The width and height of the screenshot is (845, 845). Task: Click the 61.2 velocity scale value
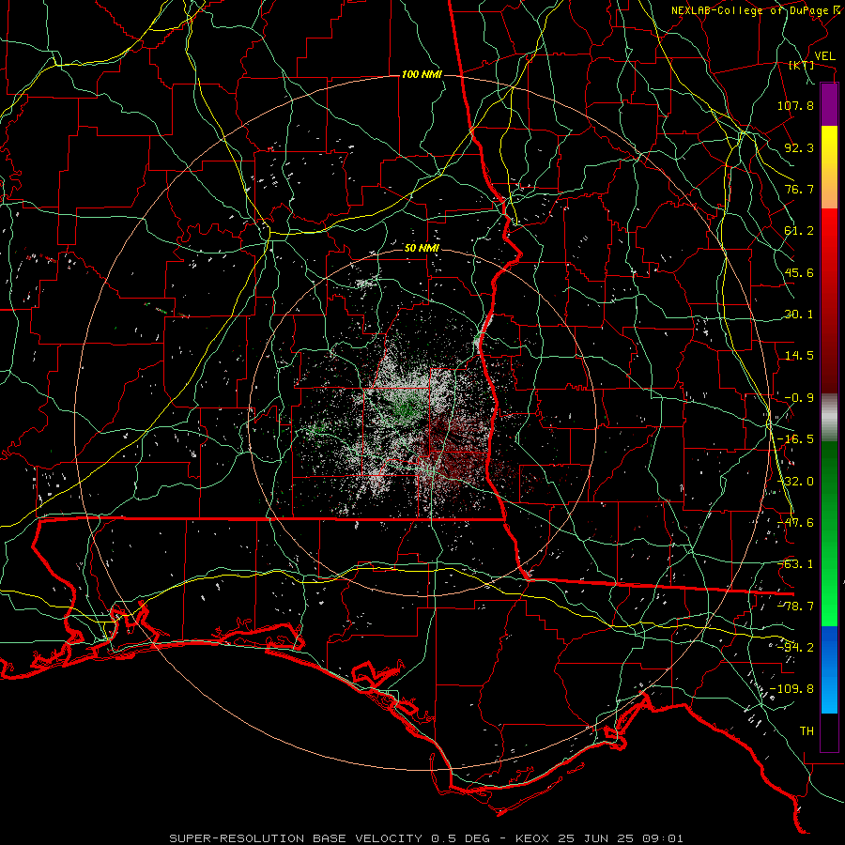click(x=799, y=231)
